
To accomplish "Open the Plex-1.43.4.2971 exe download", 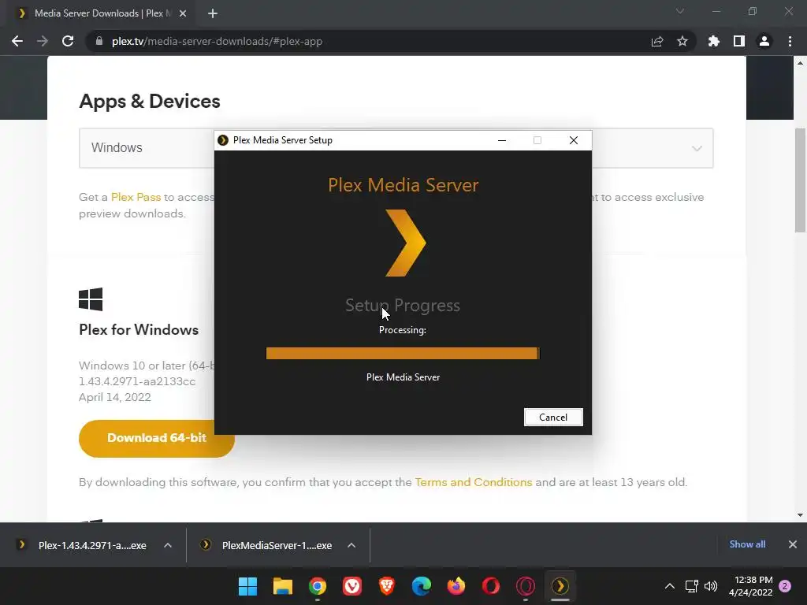I will click(92, 545).
